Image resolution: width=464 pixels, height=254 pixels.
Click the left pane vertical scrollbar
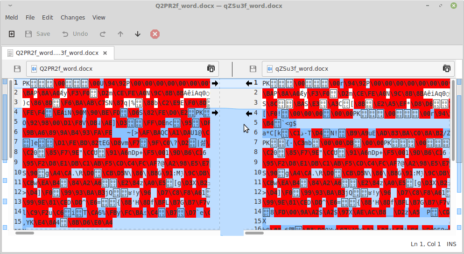pyautogui.click(x=11, y=119)
